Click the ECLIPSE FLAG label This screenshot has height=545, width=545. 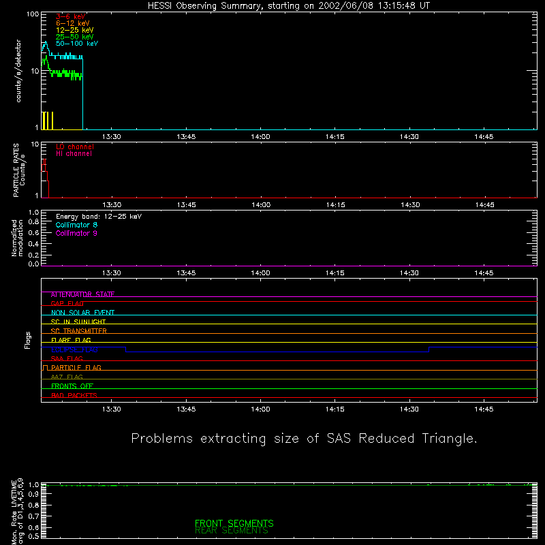pos(74,349)
